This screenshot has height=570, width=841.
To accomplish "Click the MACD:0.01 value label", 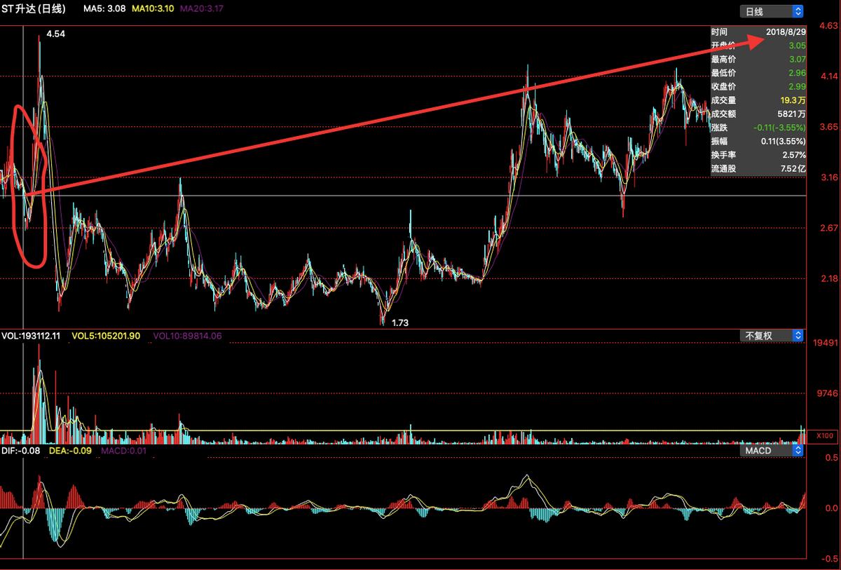I will pos(124,451).
